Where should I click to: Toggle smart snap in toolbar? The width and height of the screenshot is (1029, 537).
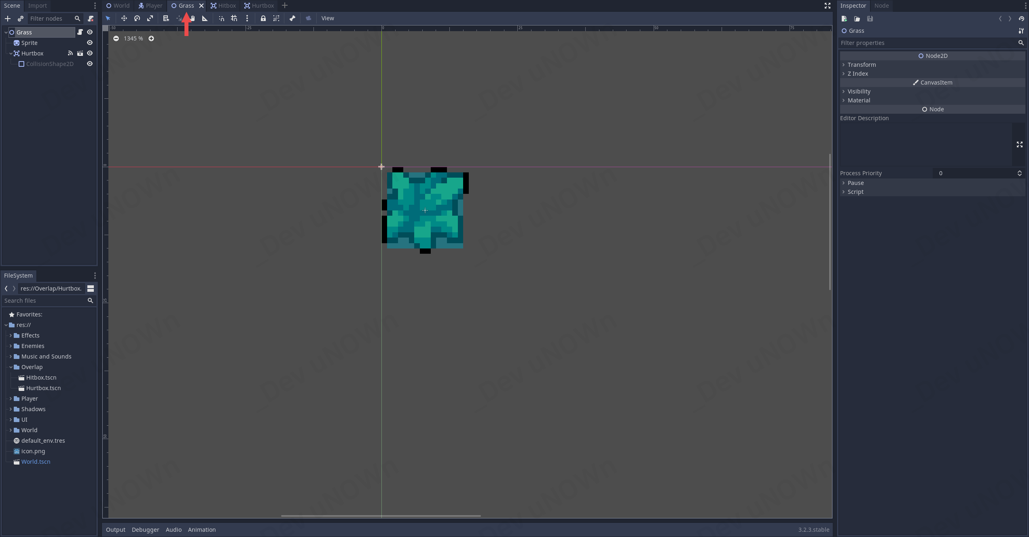click(221, 18)
